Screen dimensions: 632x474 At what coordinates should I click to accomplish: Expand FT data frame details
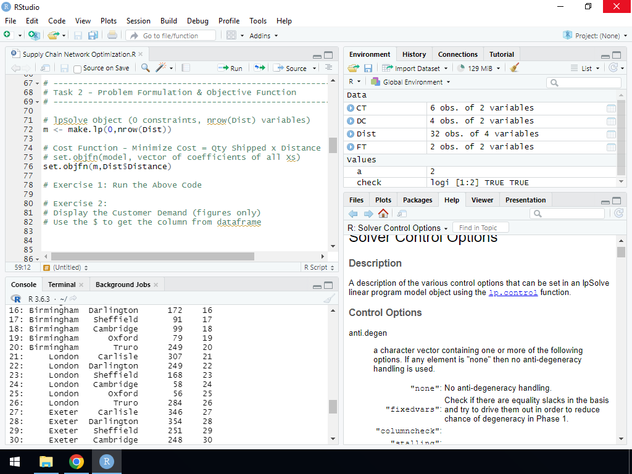point(351,147)
